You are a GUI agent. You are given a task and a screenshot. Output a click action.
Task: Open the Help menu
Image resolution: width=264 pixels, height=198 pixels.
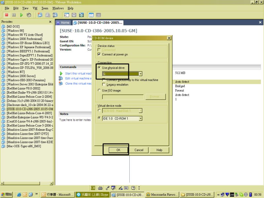pyautogui.click(x=70, y=8)
